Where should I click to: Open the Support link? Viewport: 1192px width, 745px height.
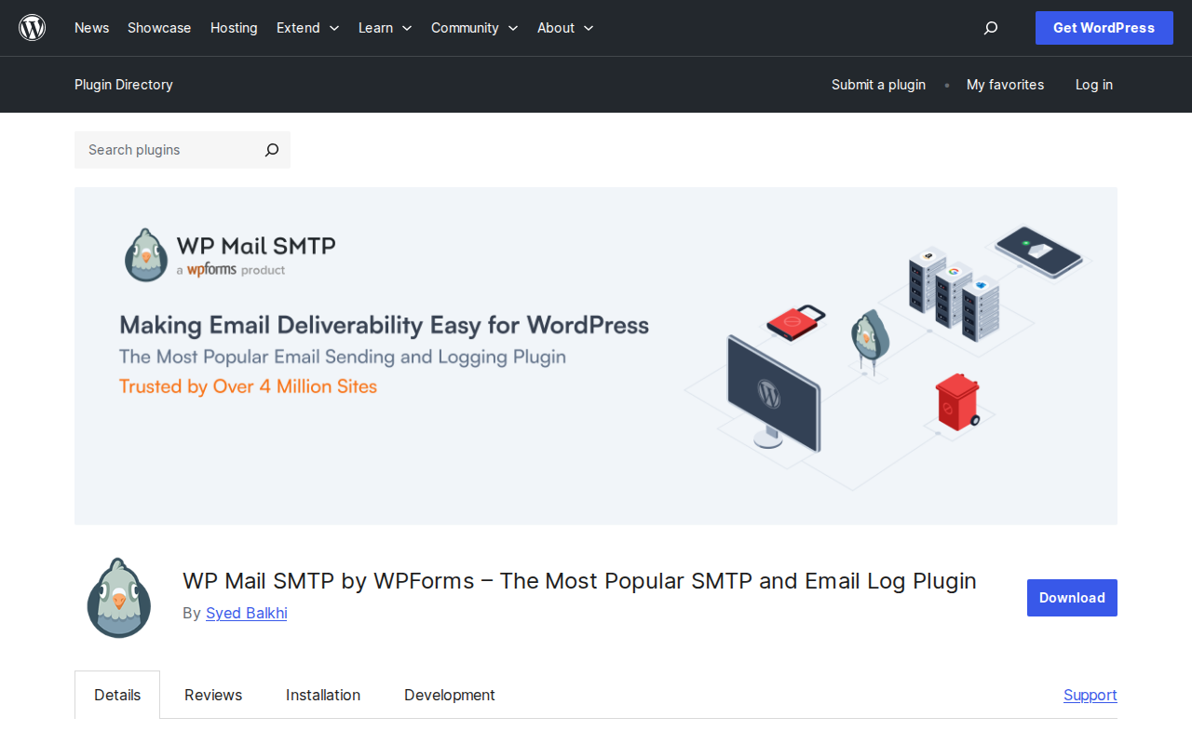[1090, 695]
